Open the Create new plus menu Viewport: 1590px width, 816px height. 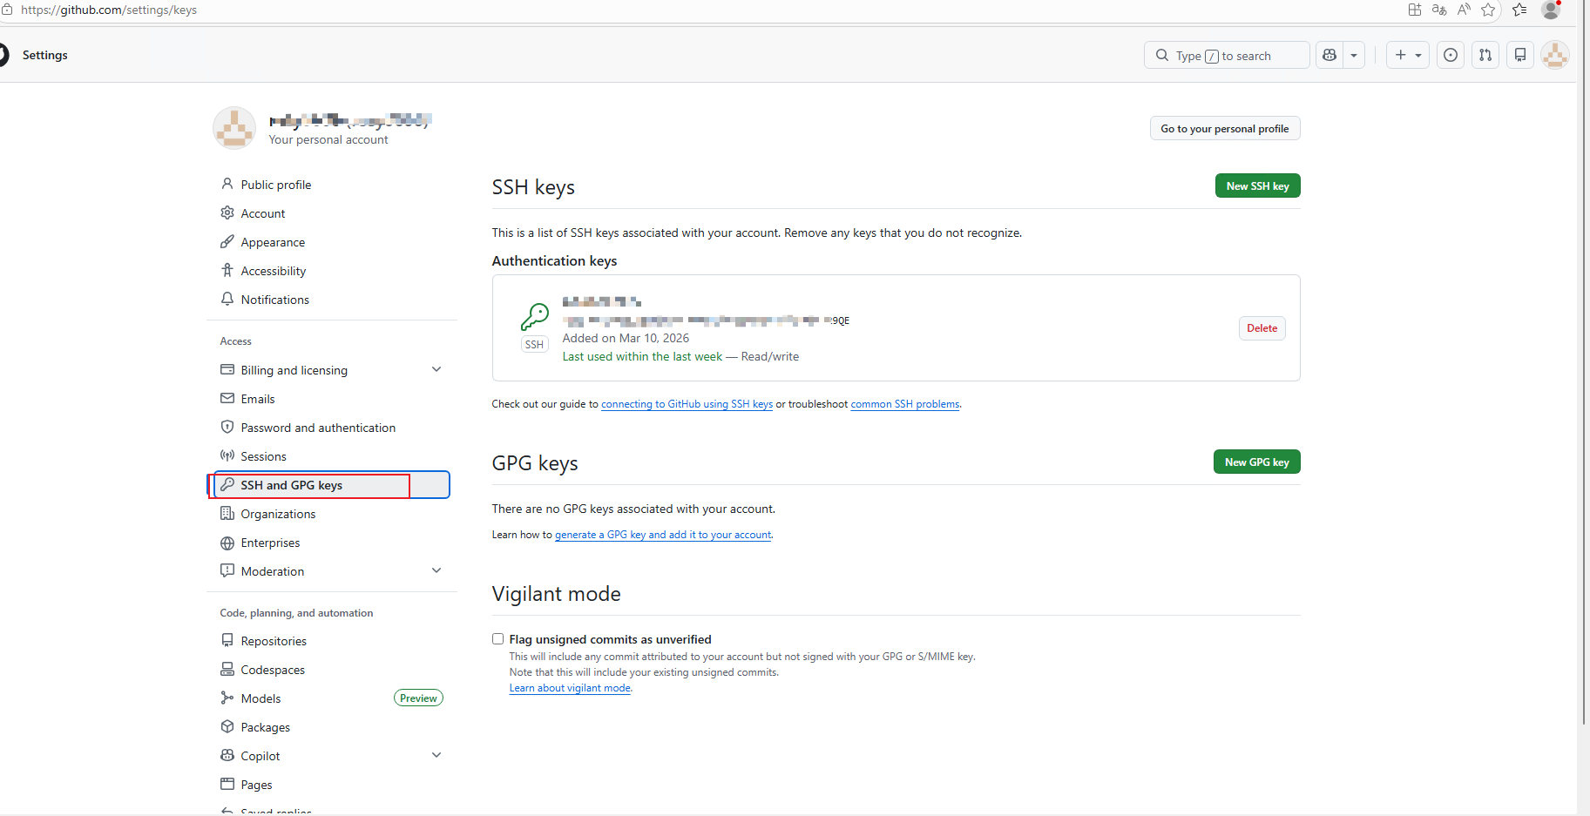tap(1408, 55)
